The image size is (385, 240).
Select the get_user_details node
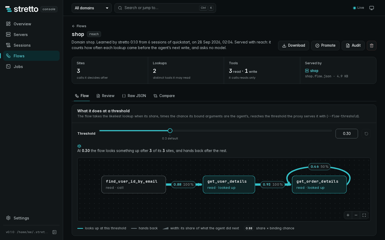(x=229, y=185)
